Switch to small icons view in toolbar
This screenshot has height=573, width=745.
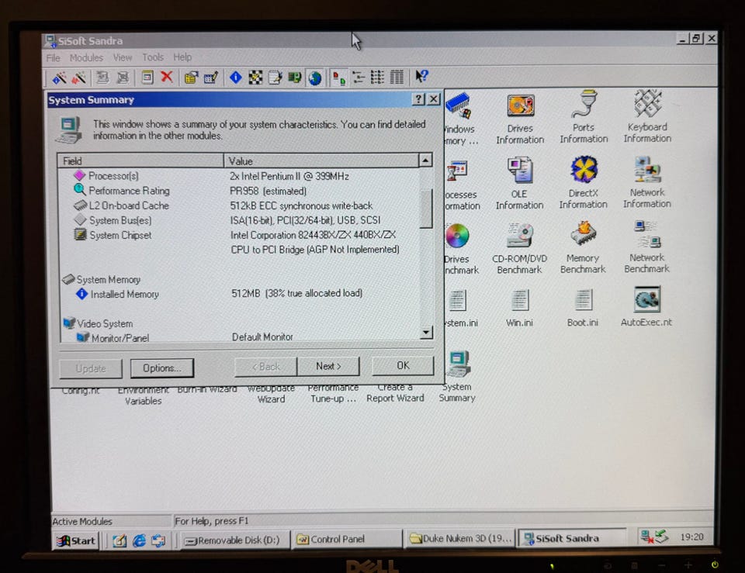(x=359, y=77)
